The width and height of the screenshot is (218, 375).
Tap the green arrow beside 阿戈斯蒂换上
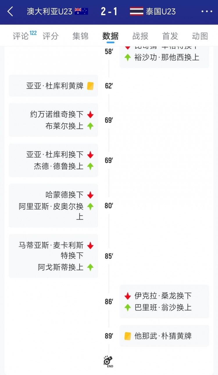click(90, 267)
